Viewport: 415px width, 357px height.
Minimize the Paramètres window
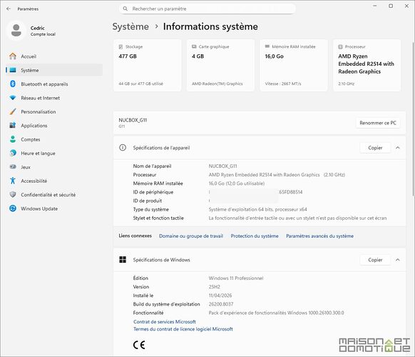click(375, 6)
